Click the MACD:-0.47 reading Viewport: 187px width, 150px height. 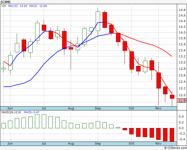(32, 112)
